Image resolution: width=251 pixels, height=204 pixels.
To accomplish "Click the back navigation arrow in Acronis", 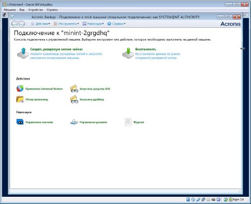I will point(15,24).
